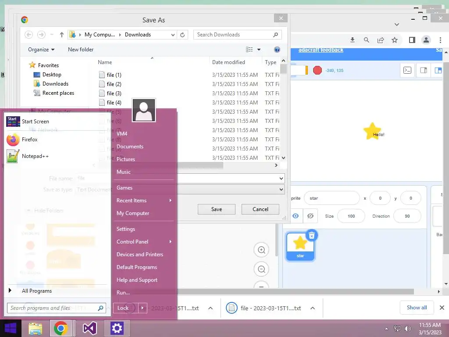The width and height of the screenshot is (449, 337).
Task: Switch to Chrome on the taskbar
Action: (x=61, y=328)
